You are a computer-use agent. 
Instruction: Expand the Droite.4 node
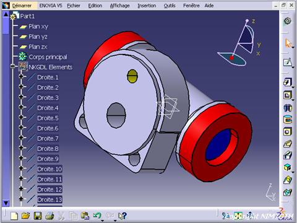(x=21, y=107)
